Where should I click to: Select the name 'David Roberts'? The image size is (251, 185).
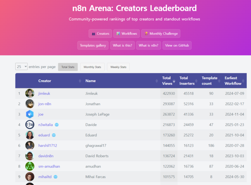click(97, 156)
